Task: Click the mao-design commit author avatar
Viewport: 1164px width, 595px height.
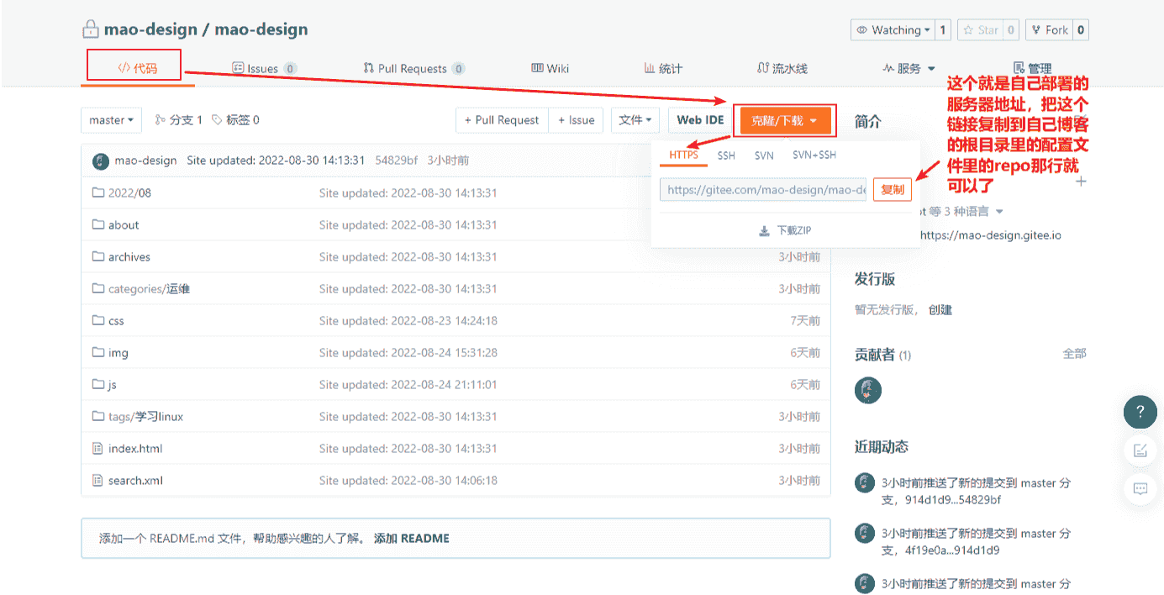Action: click(100, 161)
